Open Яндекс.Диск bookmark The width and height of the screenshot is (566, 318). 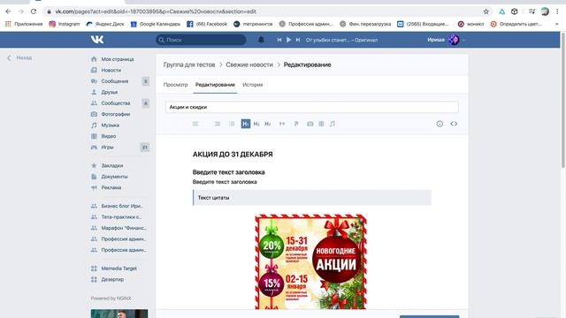[105, 24]
